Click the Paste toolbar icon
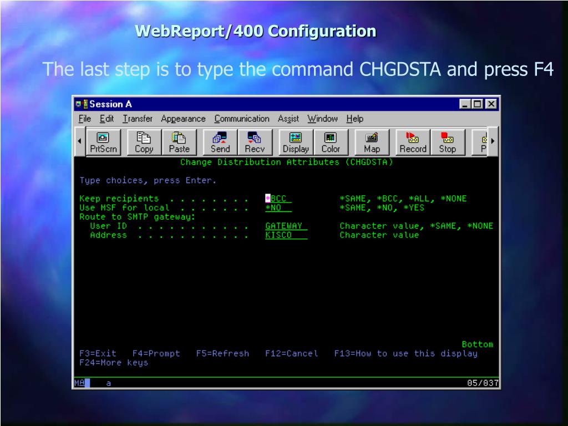The height and width of the screenshot is (426, 568). pos(179,143)
